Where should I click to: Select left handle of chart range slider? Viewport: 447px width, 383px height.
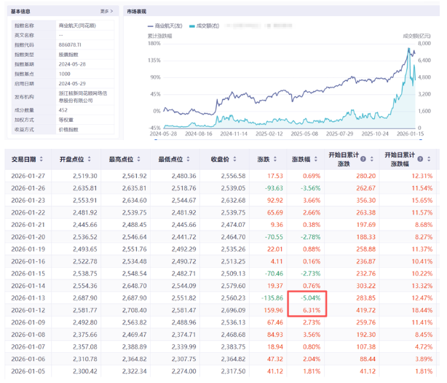tap(156, 139)
